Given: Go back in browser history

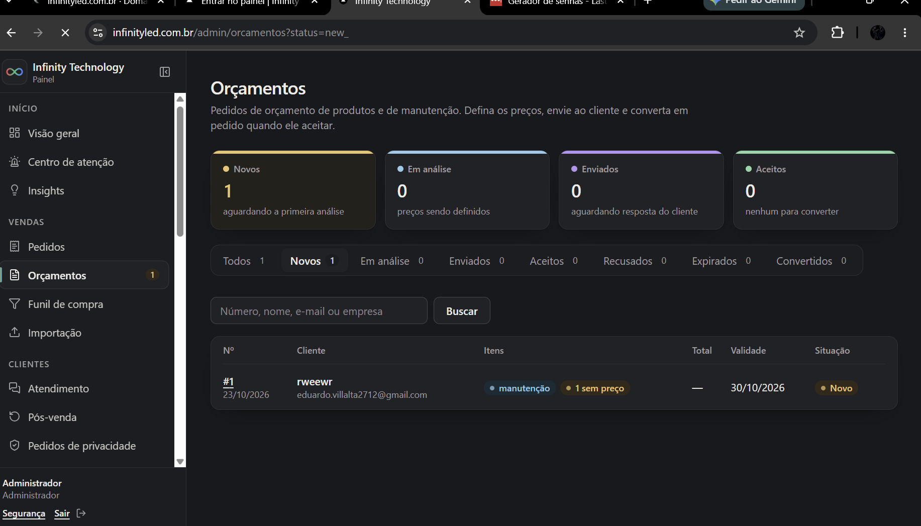Looking at the screenshot, I should (x=12, y=33).
